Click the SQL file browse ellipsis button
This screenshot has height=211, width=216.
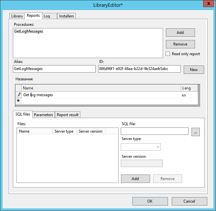tap(195, 132)
